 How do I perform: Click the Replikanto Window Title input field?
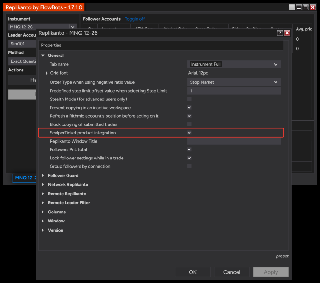pos(234,141)
